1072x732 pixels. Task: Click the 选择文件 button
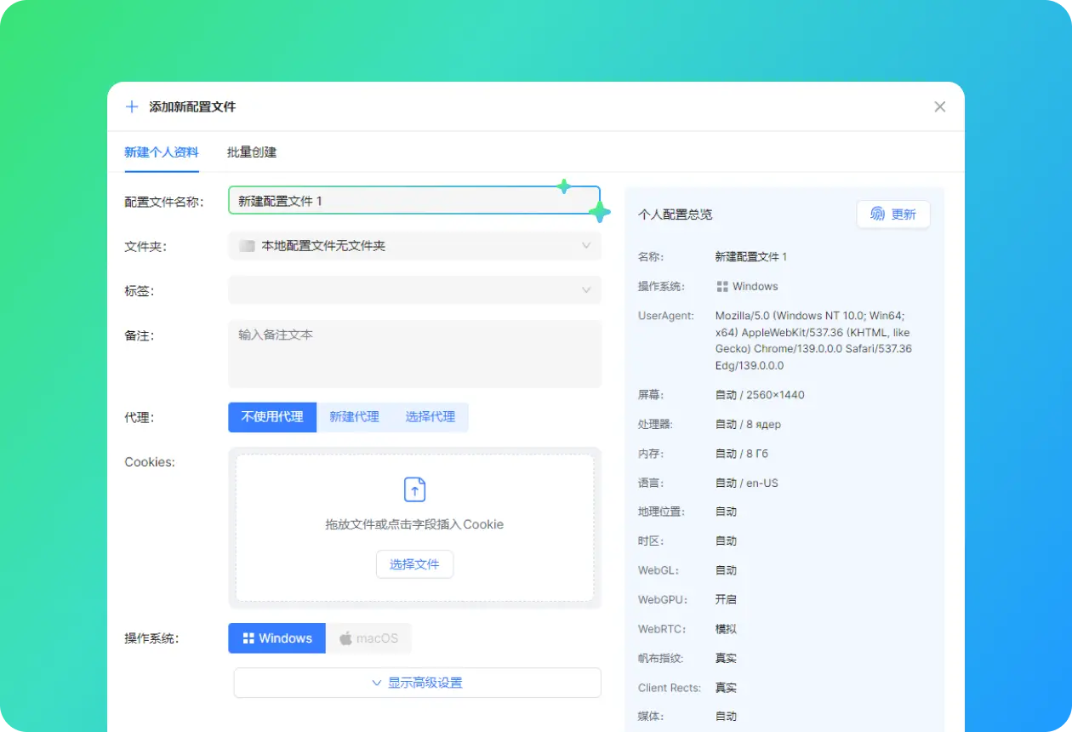414,564
